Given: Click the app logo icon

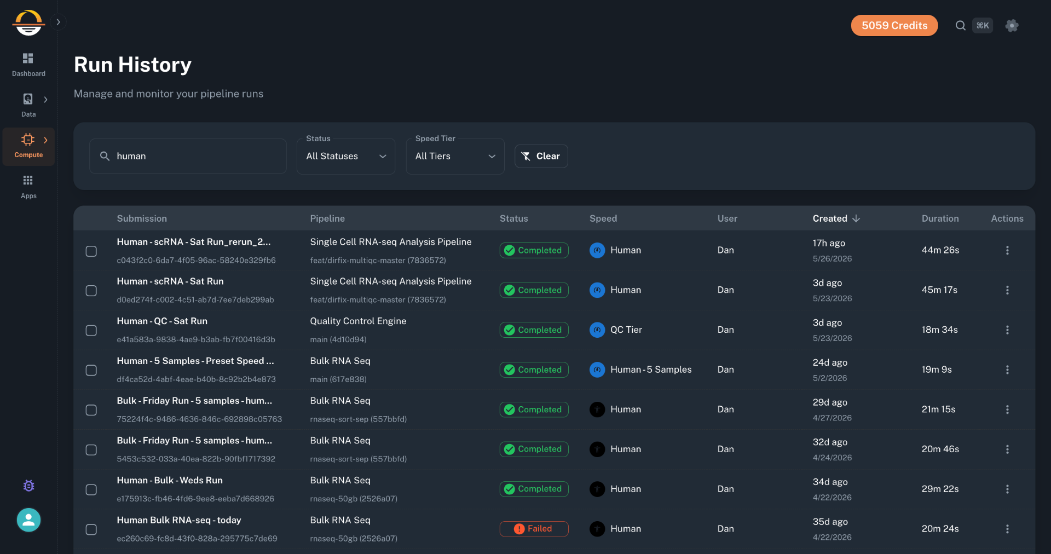Looking at the screenshot, I should coord(28,22).
